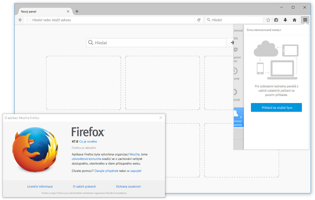Click "Přihlásit ke službě Sync" button
Image resolution: width=315 pixels, height=200 pixels.
276,107
